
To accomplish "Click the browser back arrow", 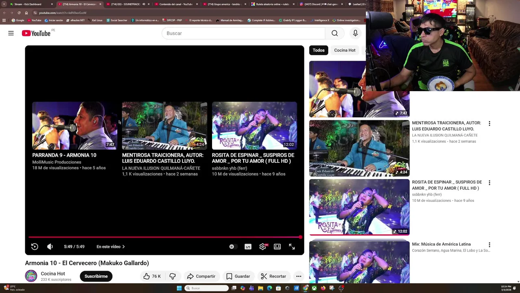I will tap(4, 13).
